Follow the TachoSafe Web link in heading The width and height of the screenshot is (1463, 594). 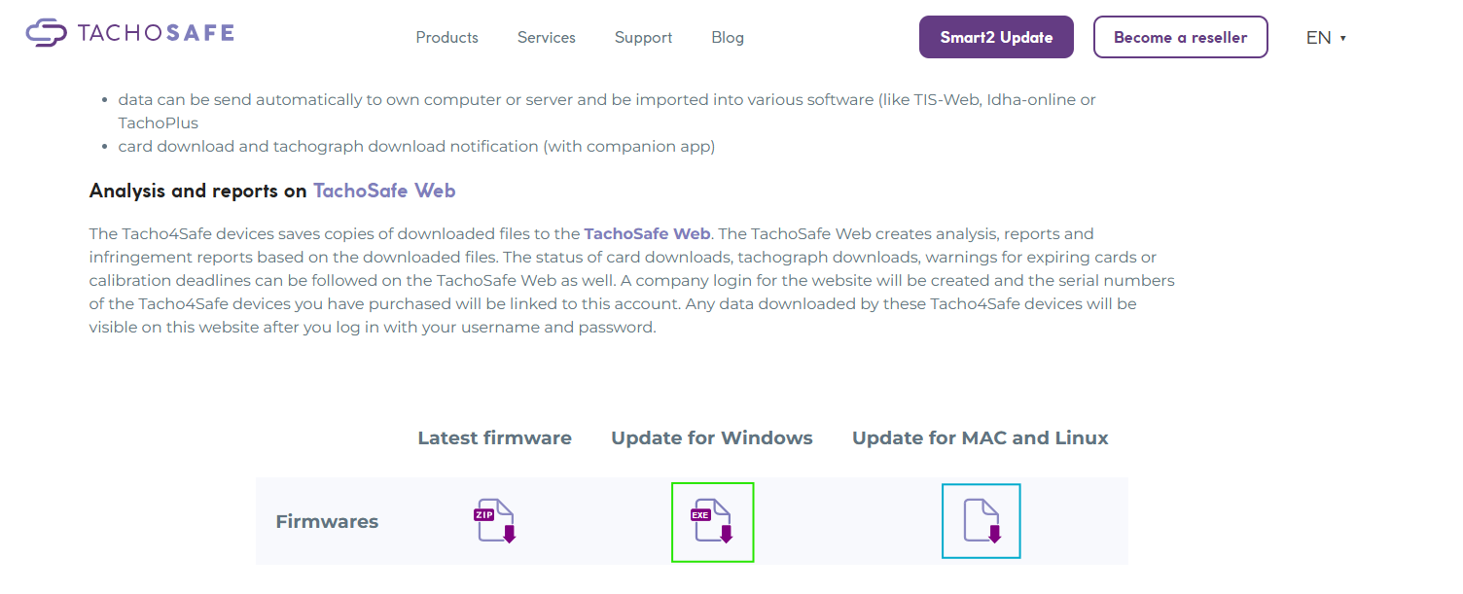point(384,191)
